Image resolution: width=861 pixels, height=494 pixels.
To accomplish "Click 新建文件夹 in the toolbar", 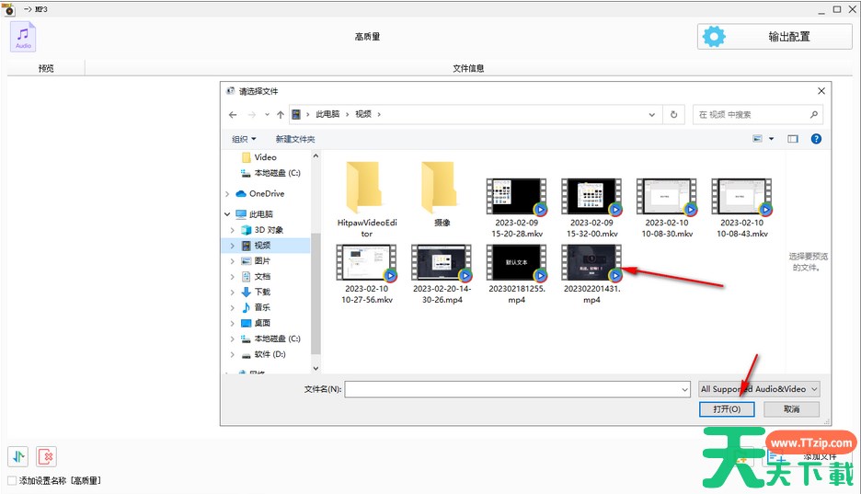I will (x=294, y=139).
